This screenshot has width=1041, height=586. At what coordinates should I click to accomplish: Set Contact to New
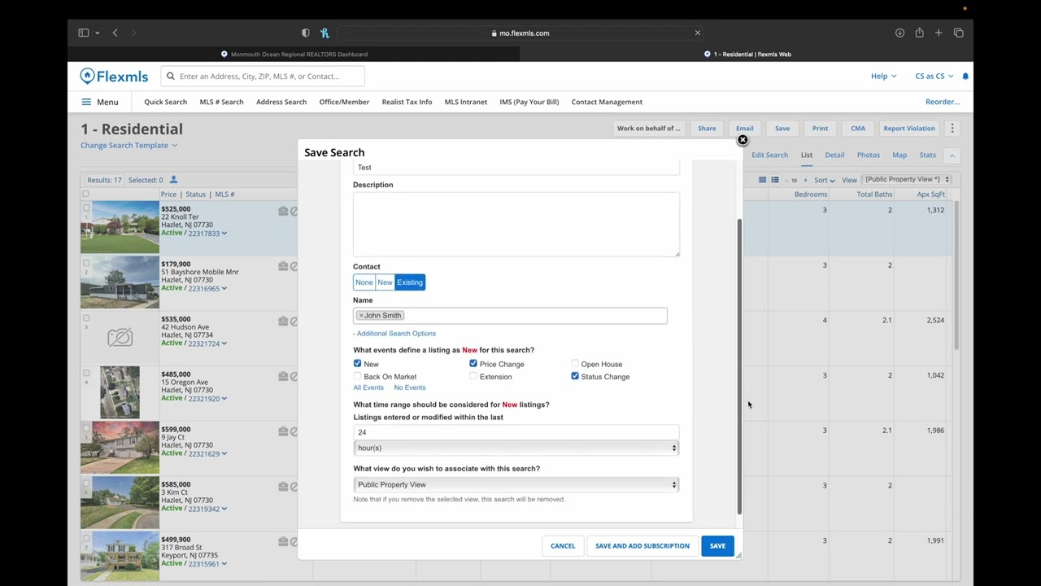[385, 282]
